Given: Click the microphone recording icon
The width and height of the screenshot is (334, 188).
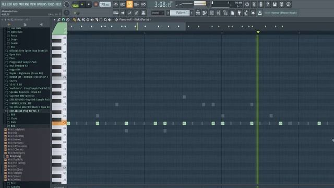Looking at the screenshot, I should pyautogui.click(x=261, y=4).
